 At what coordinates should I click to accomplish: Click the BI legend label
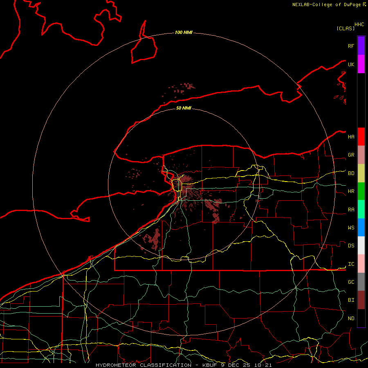point(351,300)
